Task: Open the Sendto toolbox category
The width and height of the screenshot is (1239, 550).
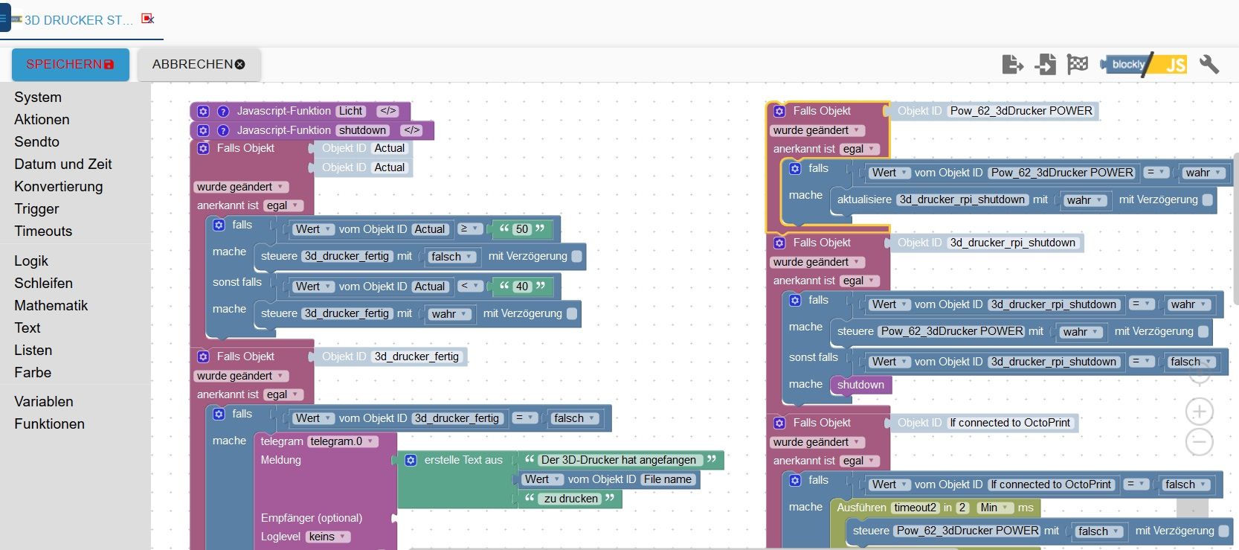Action: pyautogui.click(x=36, y=141)
